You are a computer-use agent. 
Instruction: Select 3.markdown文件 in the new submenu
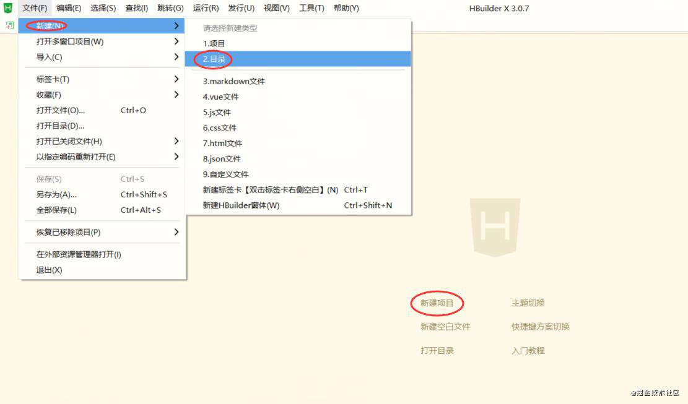pos(298,82)
